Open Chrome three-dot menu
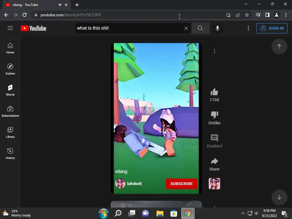 286,15
